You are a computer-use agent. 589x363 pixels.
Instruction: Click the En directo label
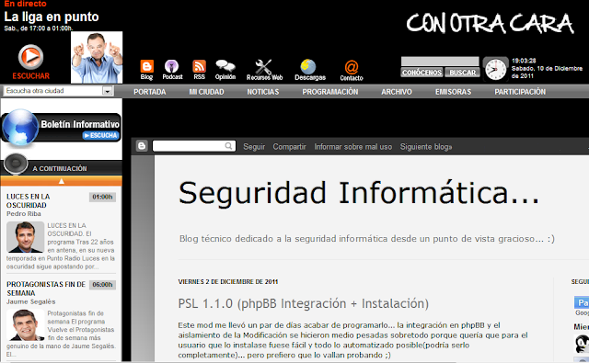(x=25, y=4)
